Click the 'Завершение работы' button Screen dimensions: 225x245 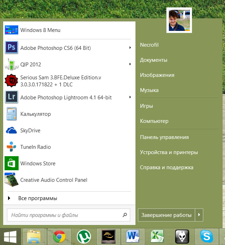tap(166, 215)
